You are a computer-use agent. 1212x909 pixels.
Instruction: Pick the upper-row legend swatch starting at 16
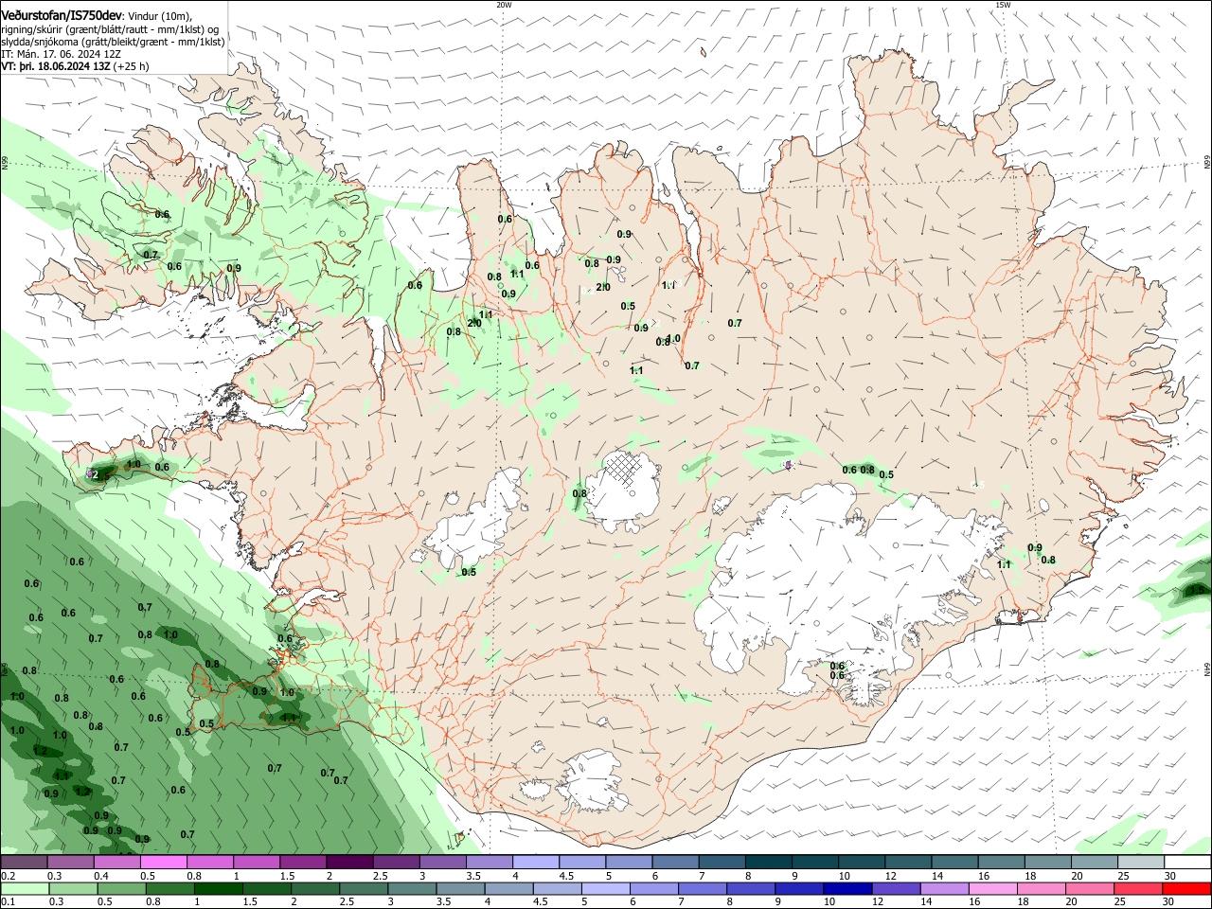tap(1000, 863)
